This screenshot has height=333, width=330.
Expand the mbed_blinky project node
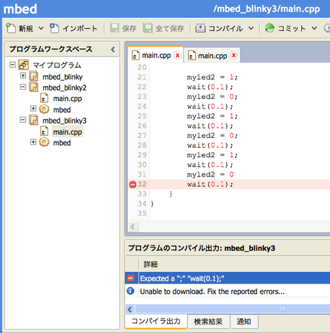[23, 76]
